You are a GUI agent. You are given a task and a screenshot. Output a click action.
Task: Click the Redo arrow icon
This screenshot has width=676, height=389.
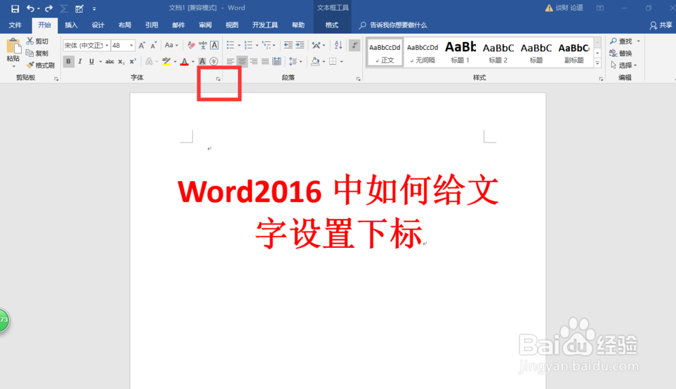pos(49,8)
